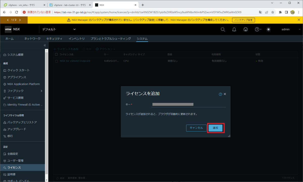Image resolution: width=303 pixels, height=182 pixels.
Task: Click the feedback smiley icon
Action: click(x=246, y=29)
